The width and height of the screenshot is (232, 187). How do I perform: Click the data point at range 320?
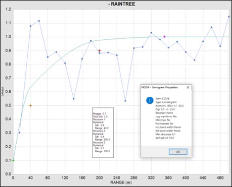click(151, 33)
